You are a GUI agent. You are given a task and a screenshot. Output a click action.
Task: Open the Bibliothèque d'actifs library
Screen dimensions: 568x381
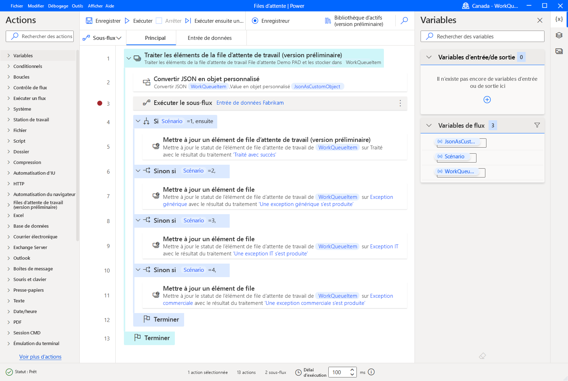[354, 21]
